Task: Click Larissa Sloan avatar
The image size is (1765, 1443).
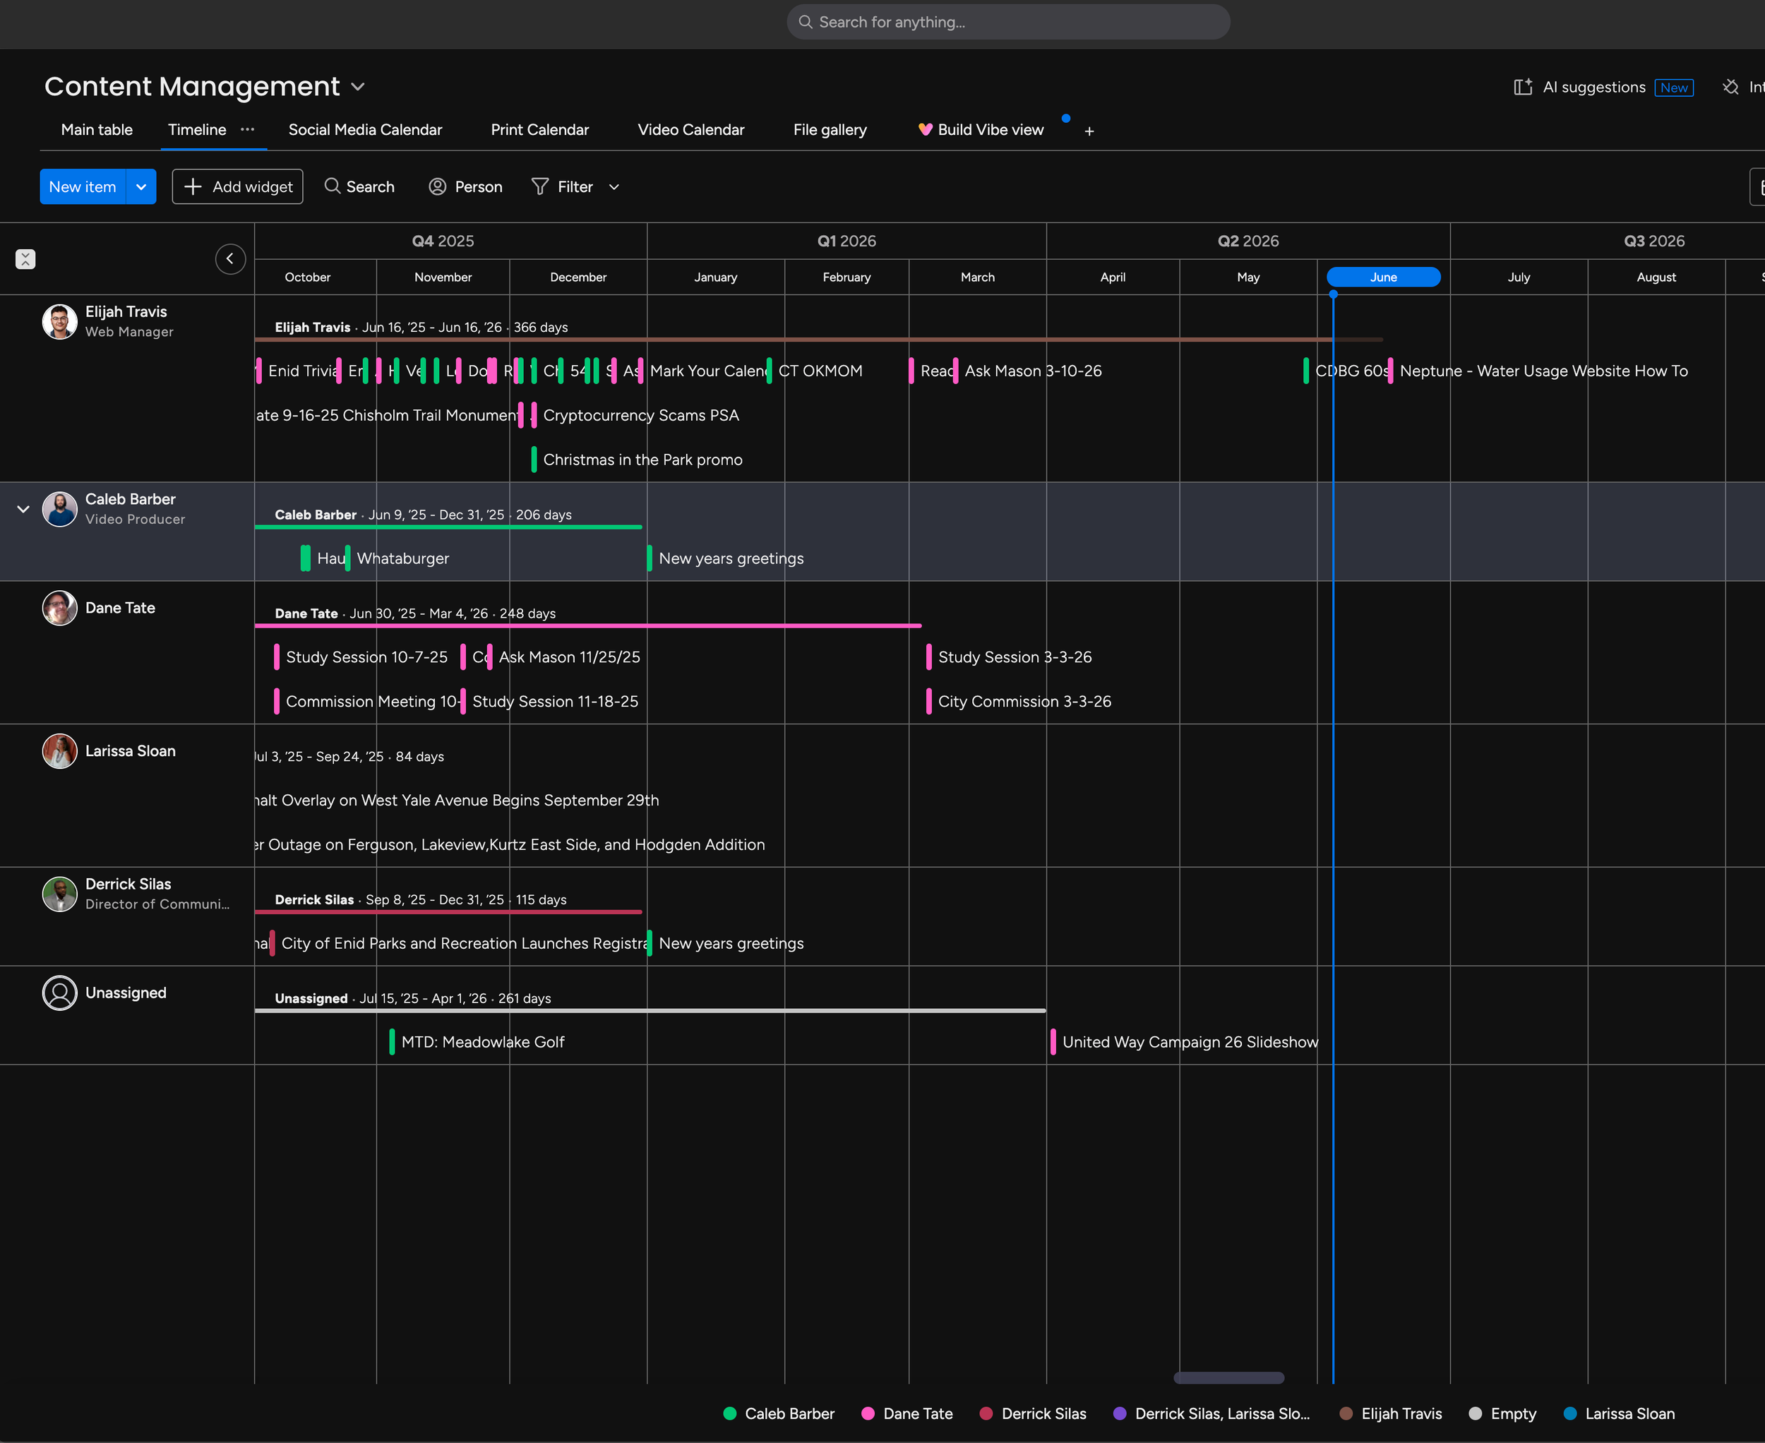Action: (x=60, y=751)
